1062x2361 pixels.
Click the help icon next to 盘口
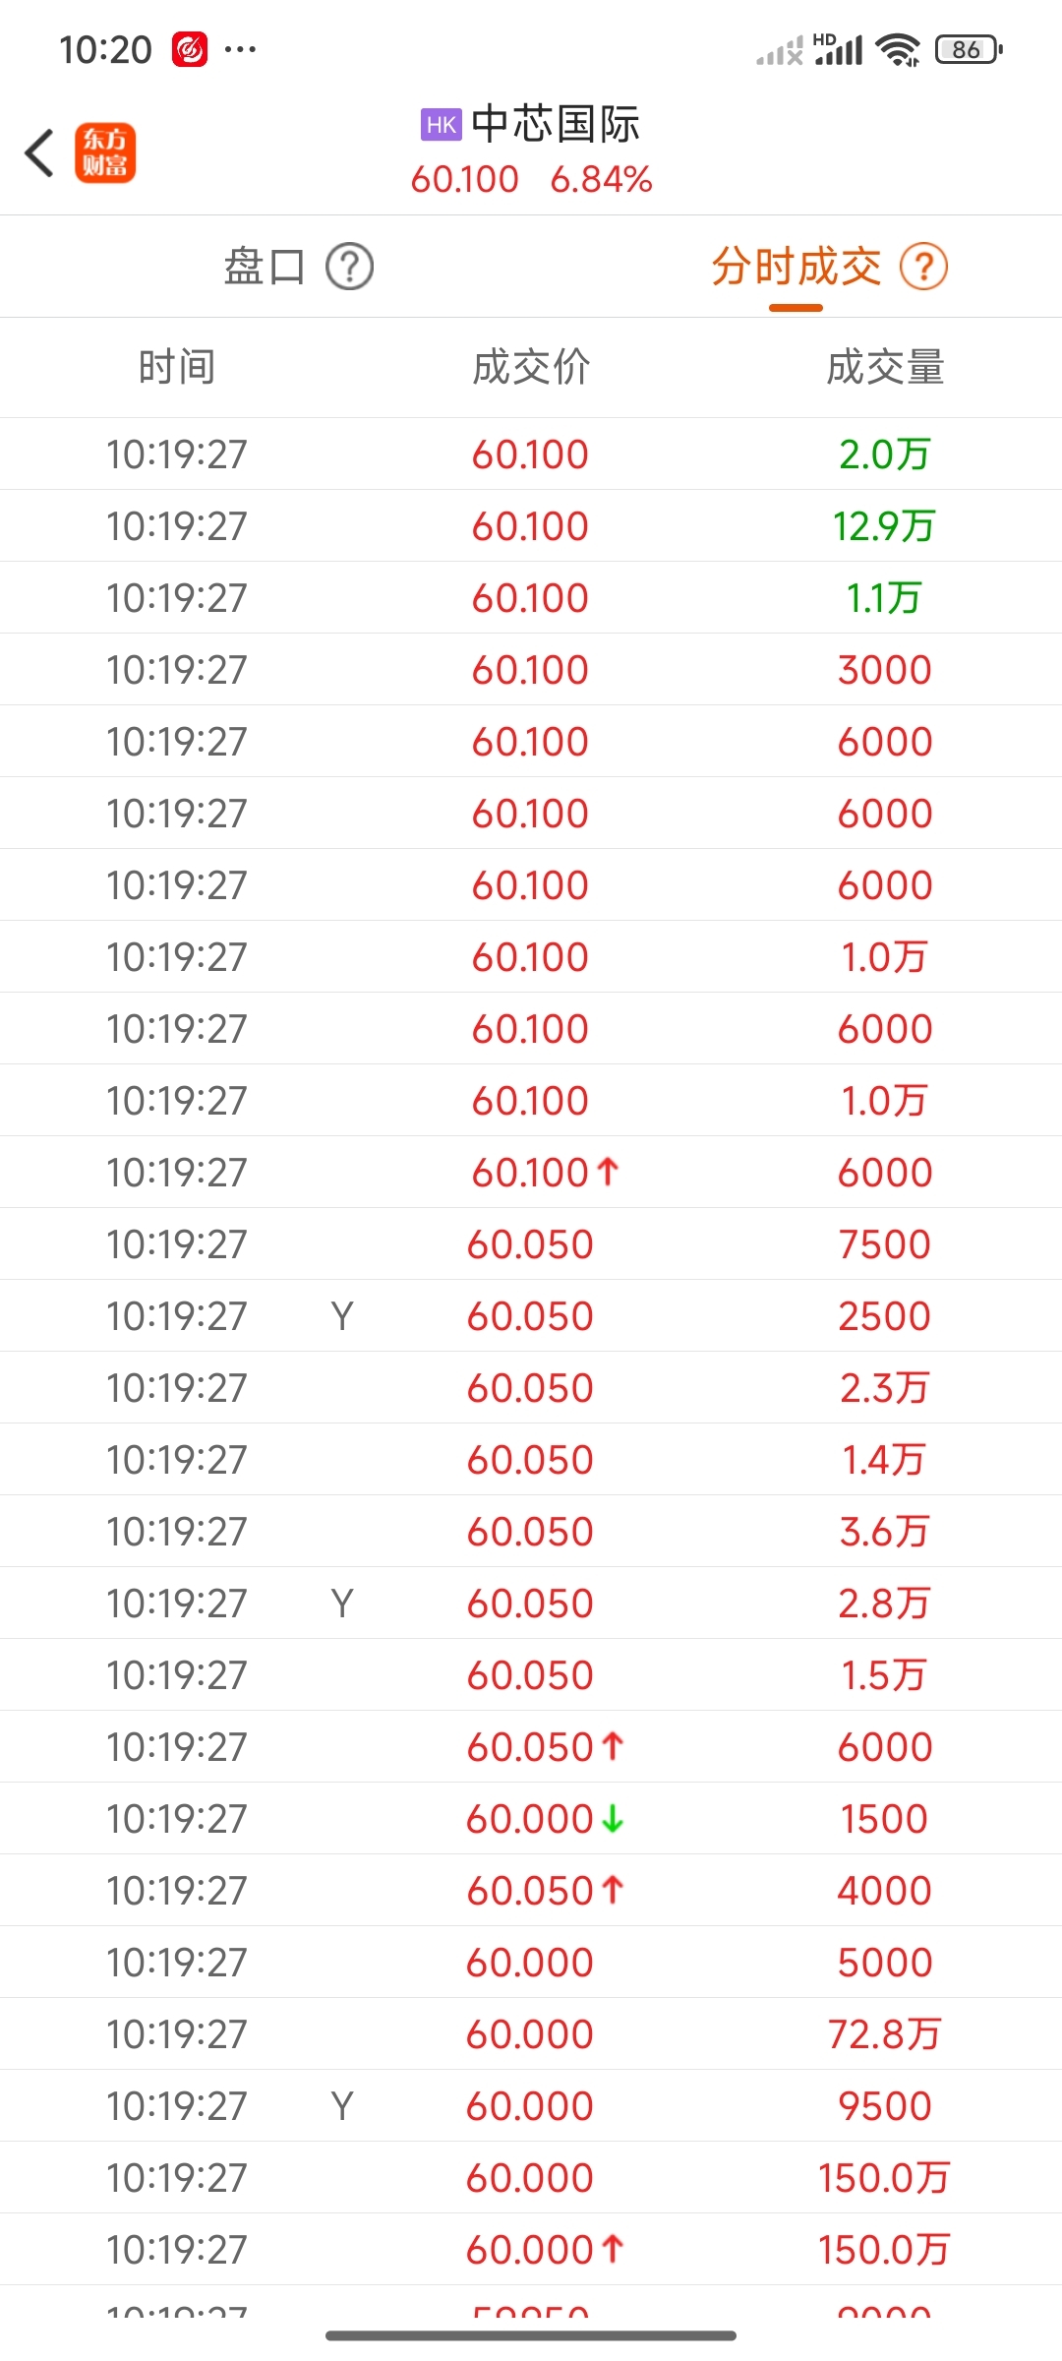tap(350, 267)
